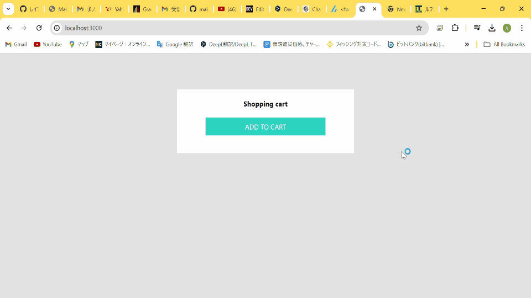Image resolution: width=531 pixels, height=298 pixels.
Task: Open the YouTube bookmark
Action: click(48, 44)
